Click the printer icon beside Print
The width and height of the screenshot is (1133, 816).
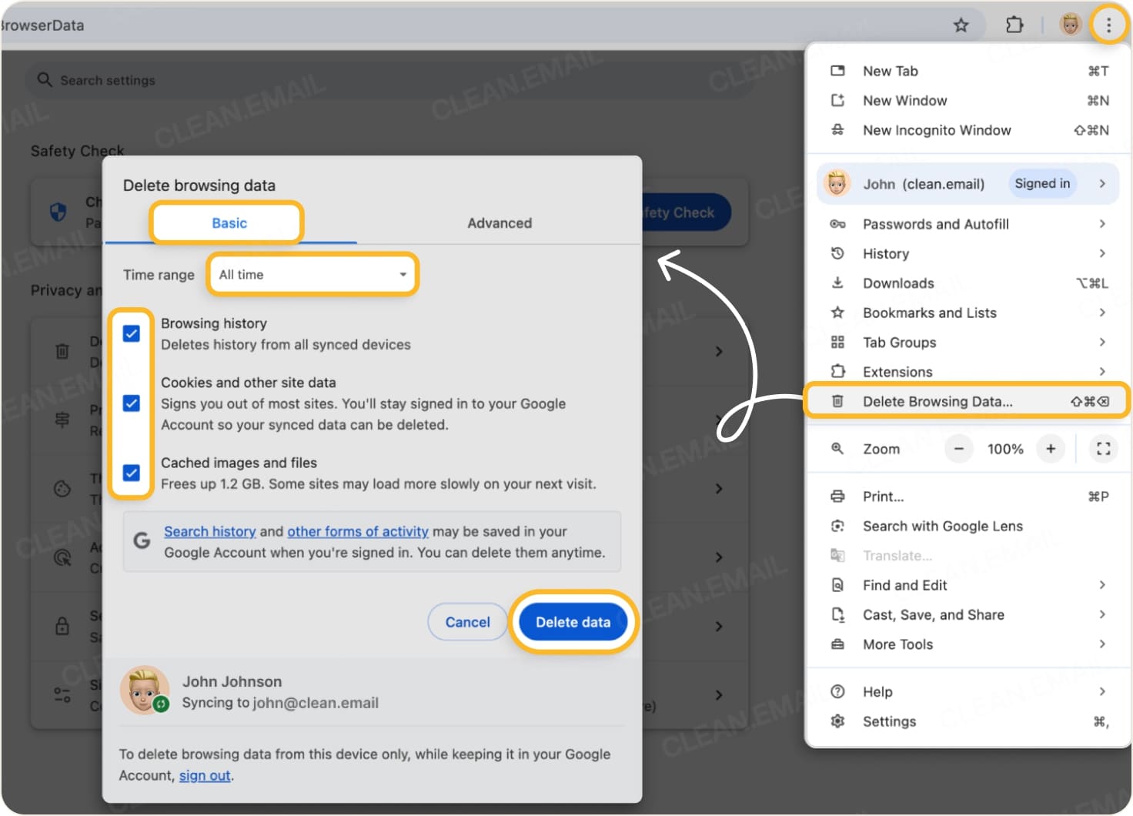point(837,496)
